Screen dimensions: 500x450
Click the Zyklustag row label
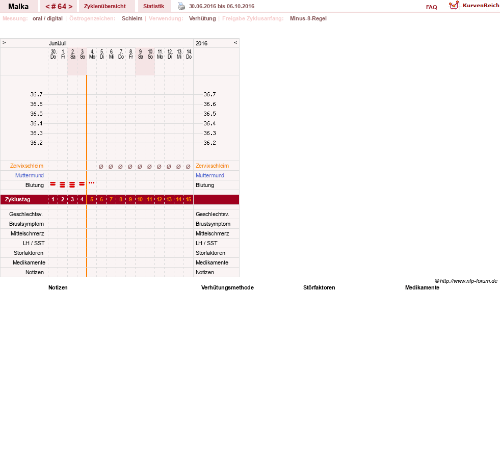coord(18,200)
